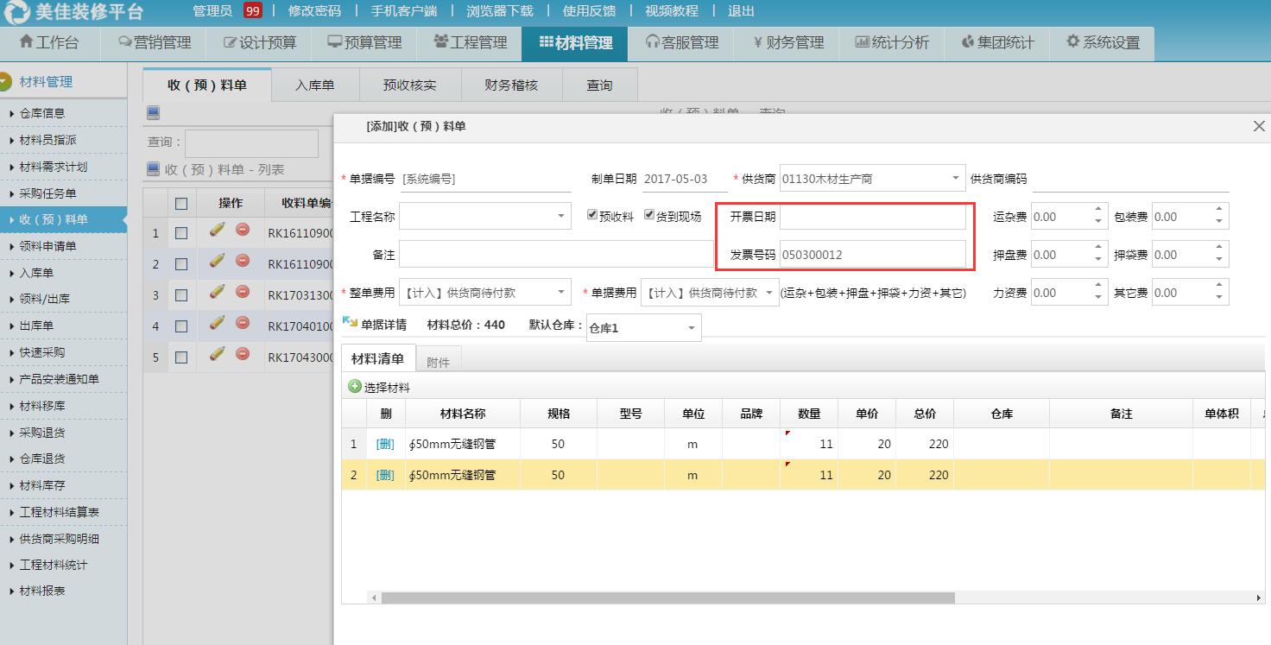
Task: Click 退出 to log out
Action: (x=741, y=11)
